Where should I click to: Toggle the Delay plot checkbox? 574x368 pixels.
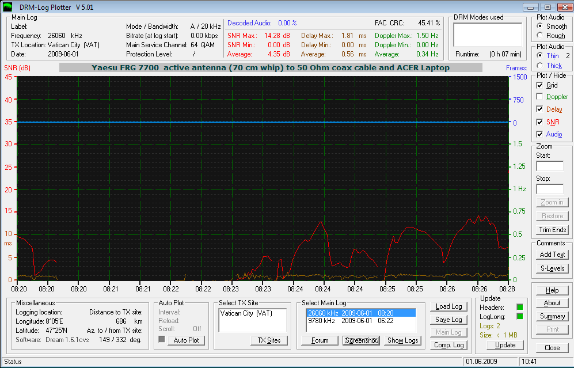tap(539, 109)
